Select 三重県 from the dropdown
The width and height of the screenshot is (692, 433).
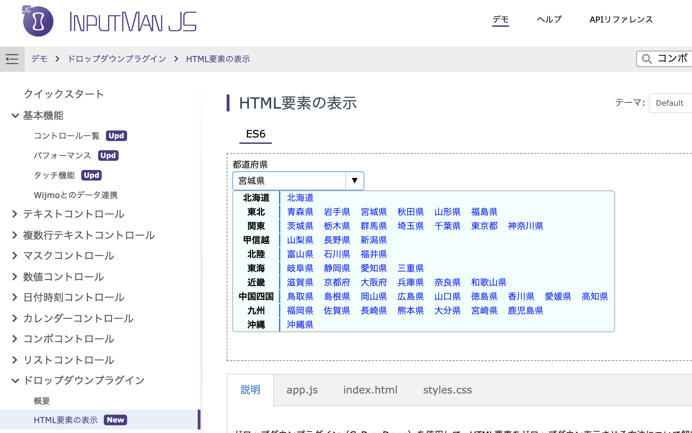pyautogui.click(x=411, y=268)
